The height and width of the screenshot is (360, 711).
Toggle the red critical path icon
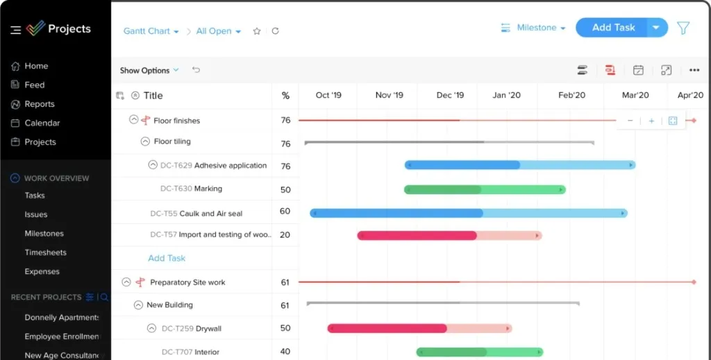click(x=610, y=70)
